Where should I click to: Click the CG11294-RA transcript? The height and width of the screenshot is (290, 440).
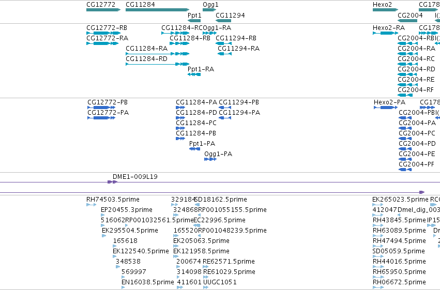pyautogui.click(x=225, y=54)
